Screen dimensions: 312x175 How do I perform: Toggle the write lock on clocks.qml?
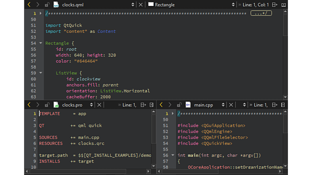click(x=47, y=5)
